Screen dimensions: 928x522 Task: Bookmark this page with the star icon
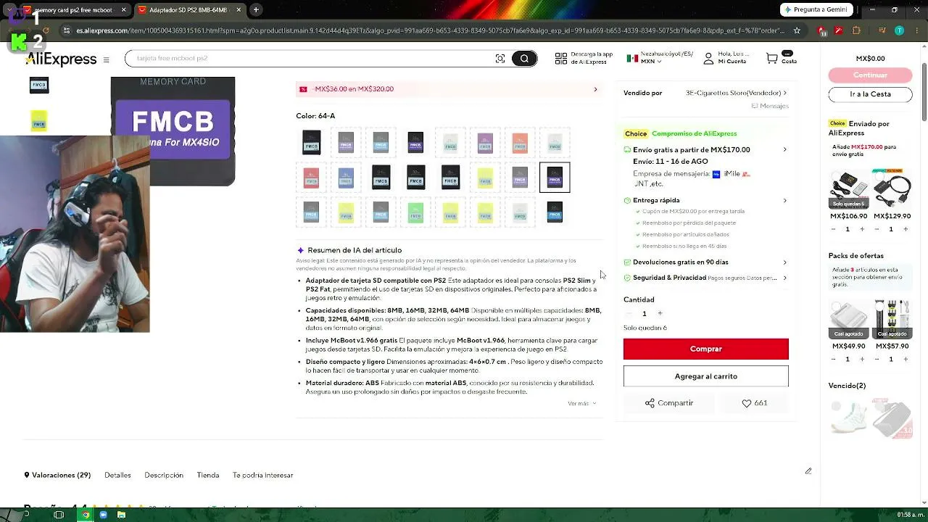tap(797, 30)
